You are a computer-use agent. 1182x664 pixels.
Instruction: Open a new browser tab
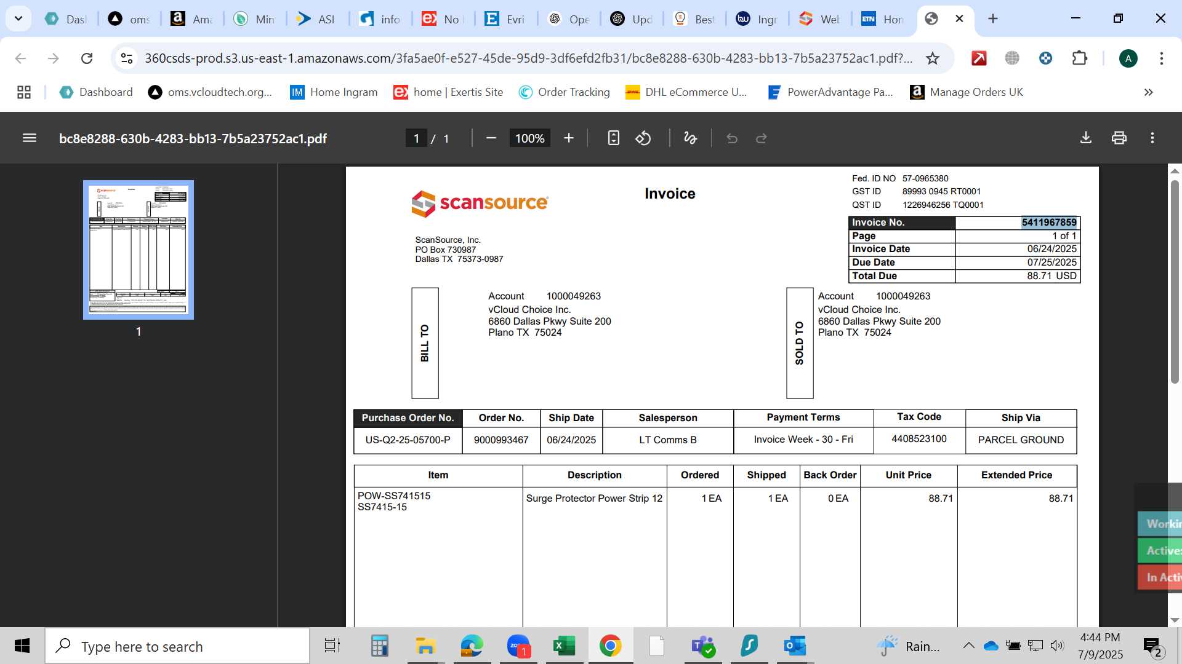[x=993, y=19]
